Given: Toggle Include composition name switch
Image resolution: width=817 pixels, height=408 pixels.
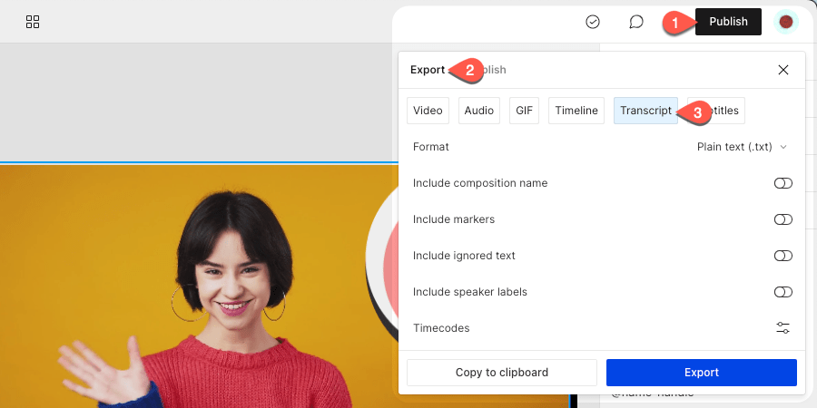Looking at the screenshot, I should pyautogui.click(x=783, y=183).
